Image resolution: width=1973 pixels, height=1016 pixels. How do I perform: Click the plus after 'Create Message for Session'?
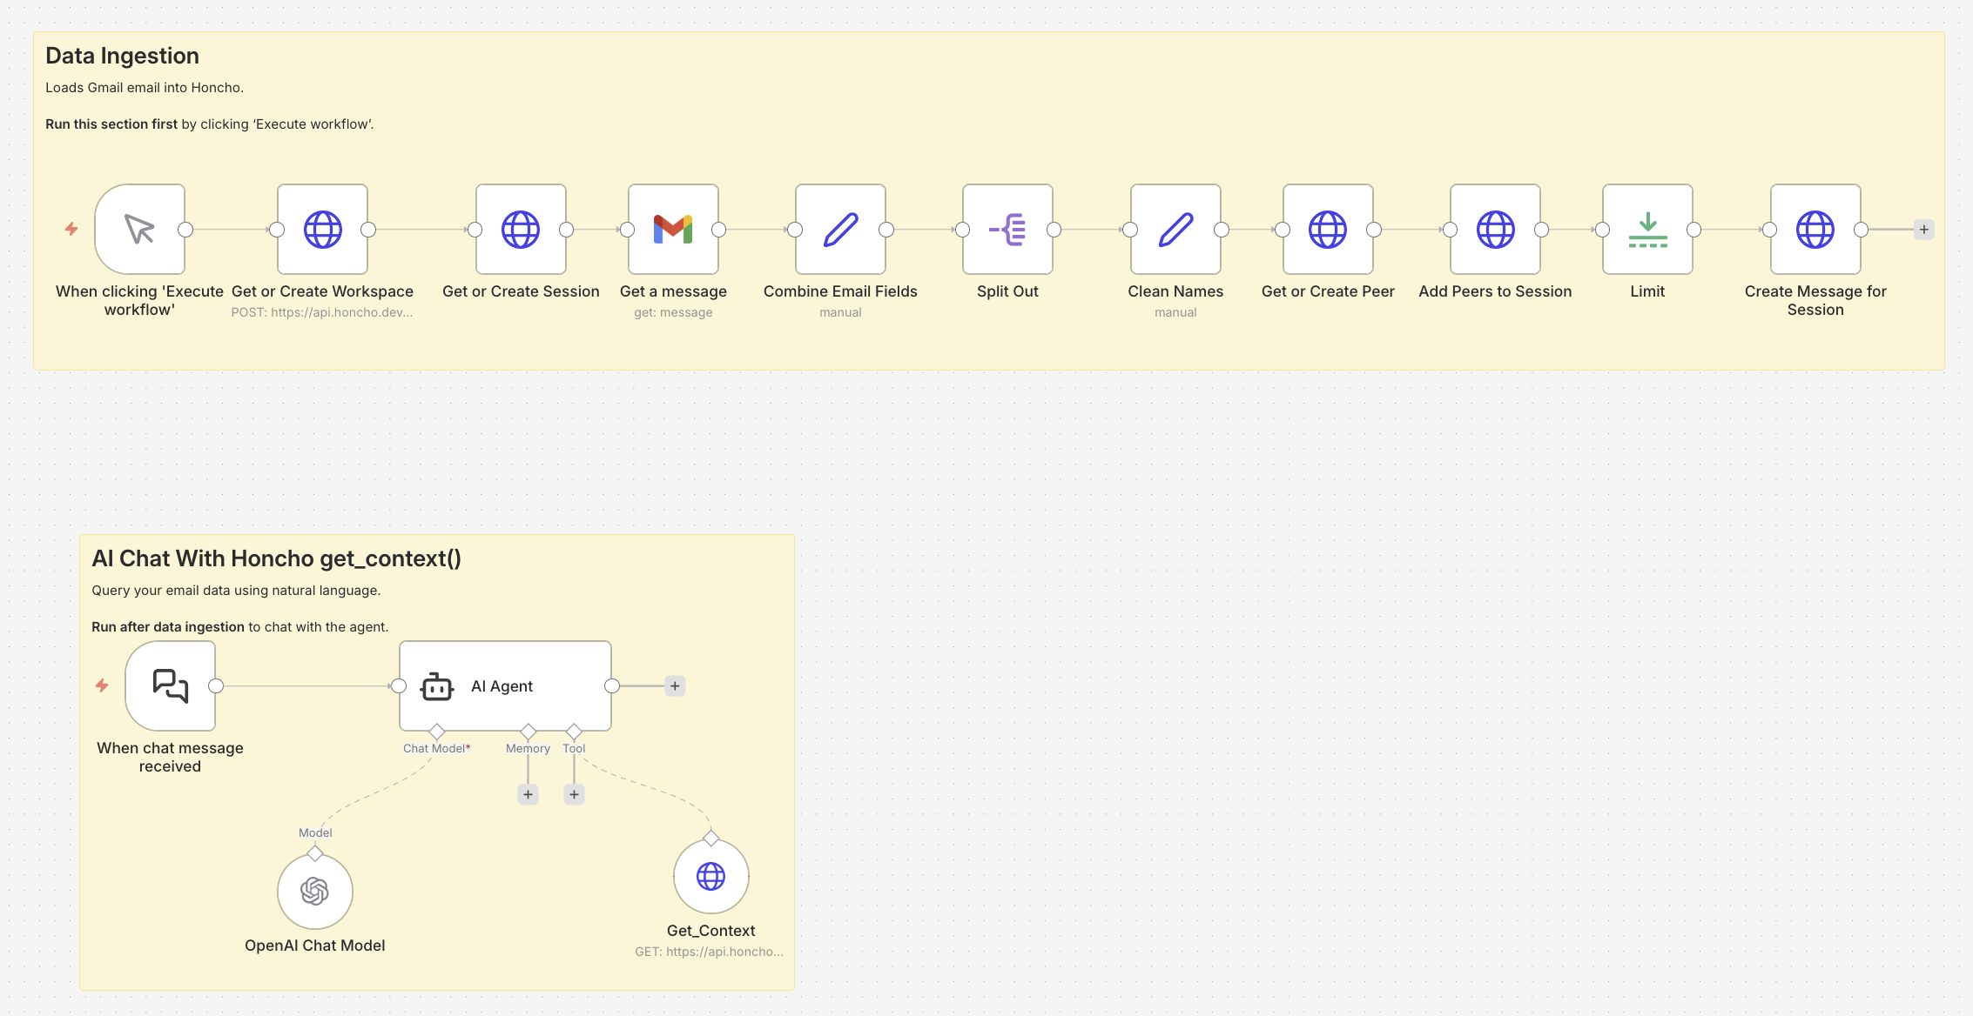pyautogui.click(x=1923, y=229)
